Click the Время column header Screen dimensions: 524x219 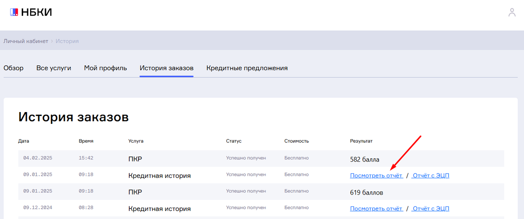coord(86,141)
